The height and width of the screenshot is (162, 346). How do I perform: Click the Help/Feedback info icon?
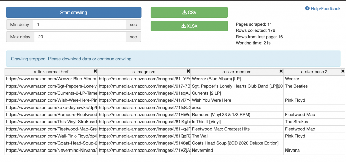click(x=307, y=9)
